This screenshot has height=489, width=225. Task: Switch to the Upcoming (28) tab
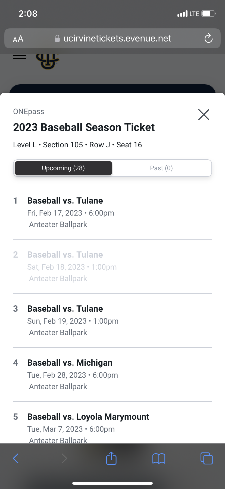click(63, 168)
